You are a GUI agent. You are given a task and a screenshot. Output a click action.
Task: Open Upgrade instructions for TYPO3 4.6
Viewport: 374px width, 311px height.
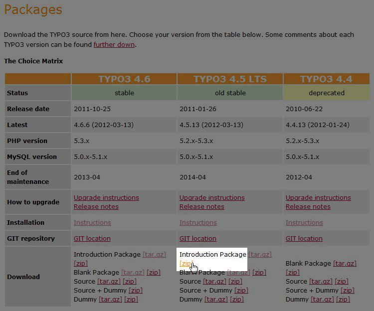coord(106,198)
